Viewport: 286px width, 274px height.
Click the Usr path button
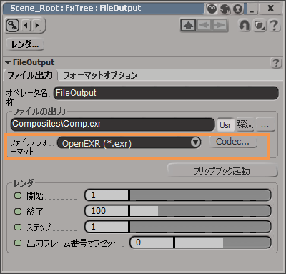click(225, 125)
